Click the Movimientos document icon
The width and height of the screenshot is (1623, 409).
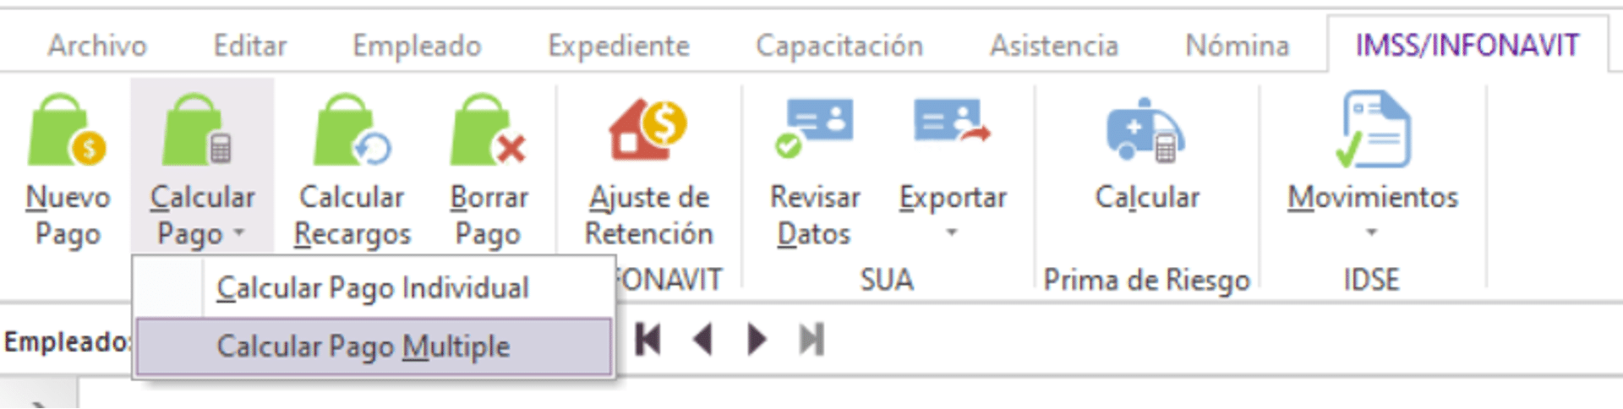point(1373,130)
